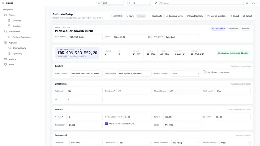Click the Back button
This screenshot has height=146, width=260.
pos(130,16)
